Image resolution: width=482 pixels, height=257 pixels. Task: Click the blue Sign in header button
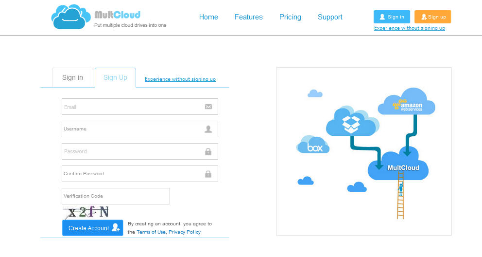[x=392, y=17]
